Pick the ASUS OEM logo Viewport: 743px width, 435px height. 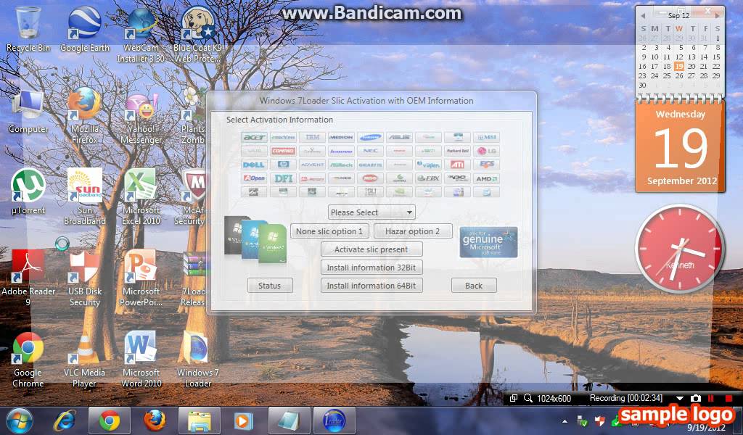[x=399, y=137]
